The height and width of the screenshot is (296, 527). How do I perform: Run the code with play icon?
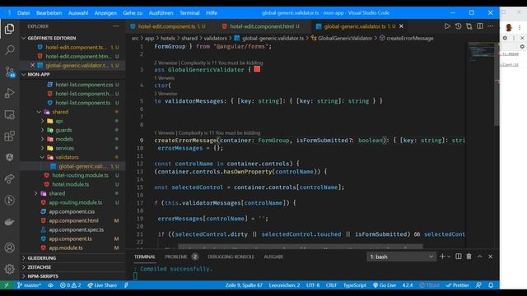[x=447, y=26]
